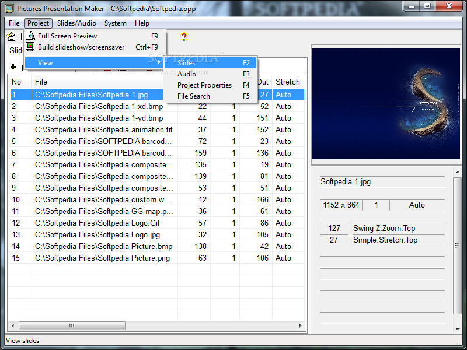
Task: Select row Softpedia 1-yd.bmp
Action: [156, 118]
